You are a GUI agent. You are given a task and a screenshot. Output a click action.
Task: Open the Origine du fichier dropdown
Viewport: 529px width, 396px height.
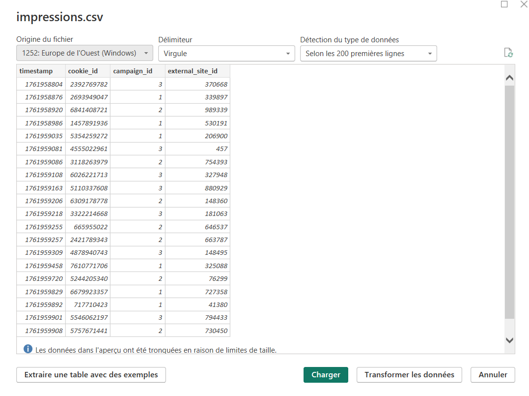click(84, 54)
